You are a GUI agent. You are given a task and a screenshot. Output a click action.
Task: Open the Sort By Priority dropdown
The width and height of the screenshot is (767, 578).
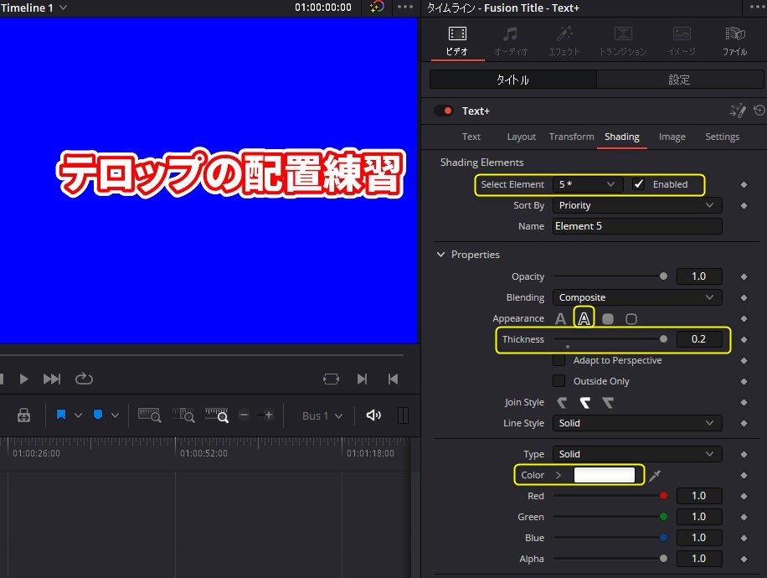click(636, 205)
